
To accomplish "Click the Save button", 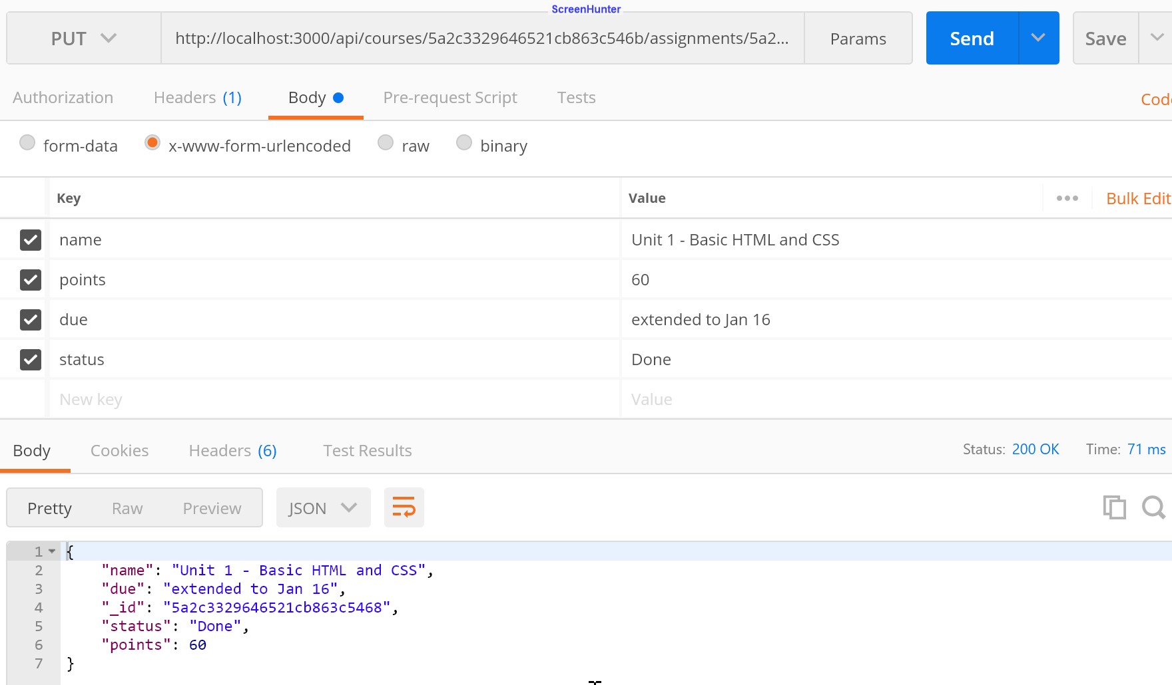I will point(1106,38).
